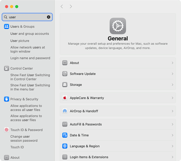Click the Date & Time calendar icon
Screen dimensions: 181x161
65,135
